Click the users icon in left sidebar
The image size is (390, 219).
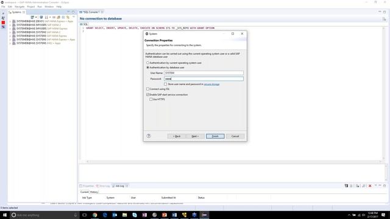pos(3,18)
